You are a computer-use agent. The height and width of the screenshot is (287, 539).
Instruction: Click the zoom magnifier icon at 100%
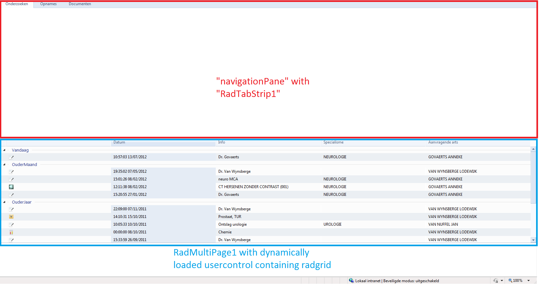click(510, 281)
